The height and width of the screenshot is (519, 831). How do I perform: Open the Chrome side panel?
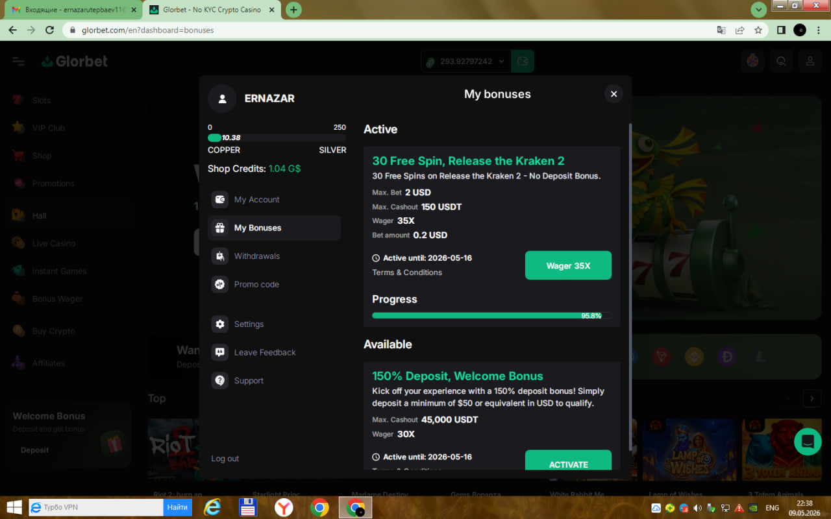781,30
